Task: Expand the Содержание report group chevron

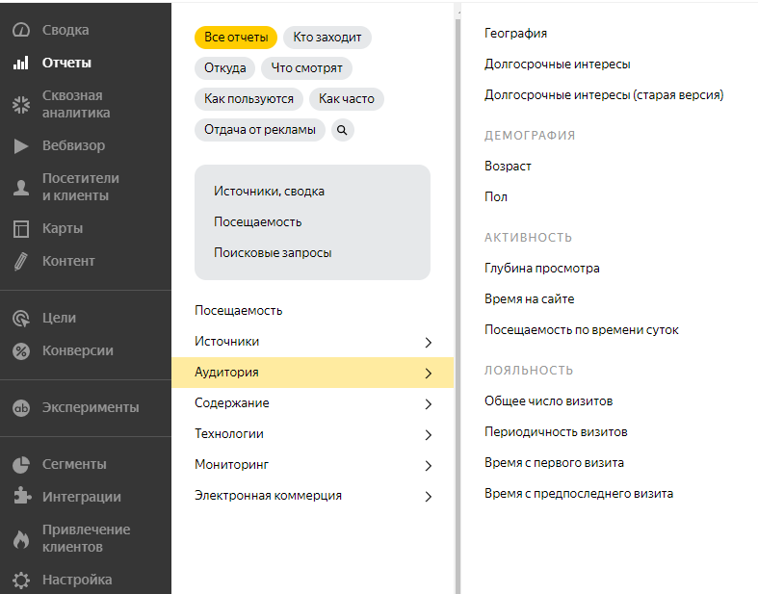Action: [x=428, y=404]
